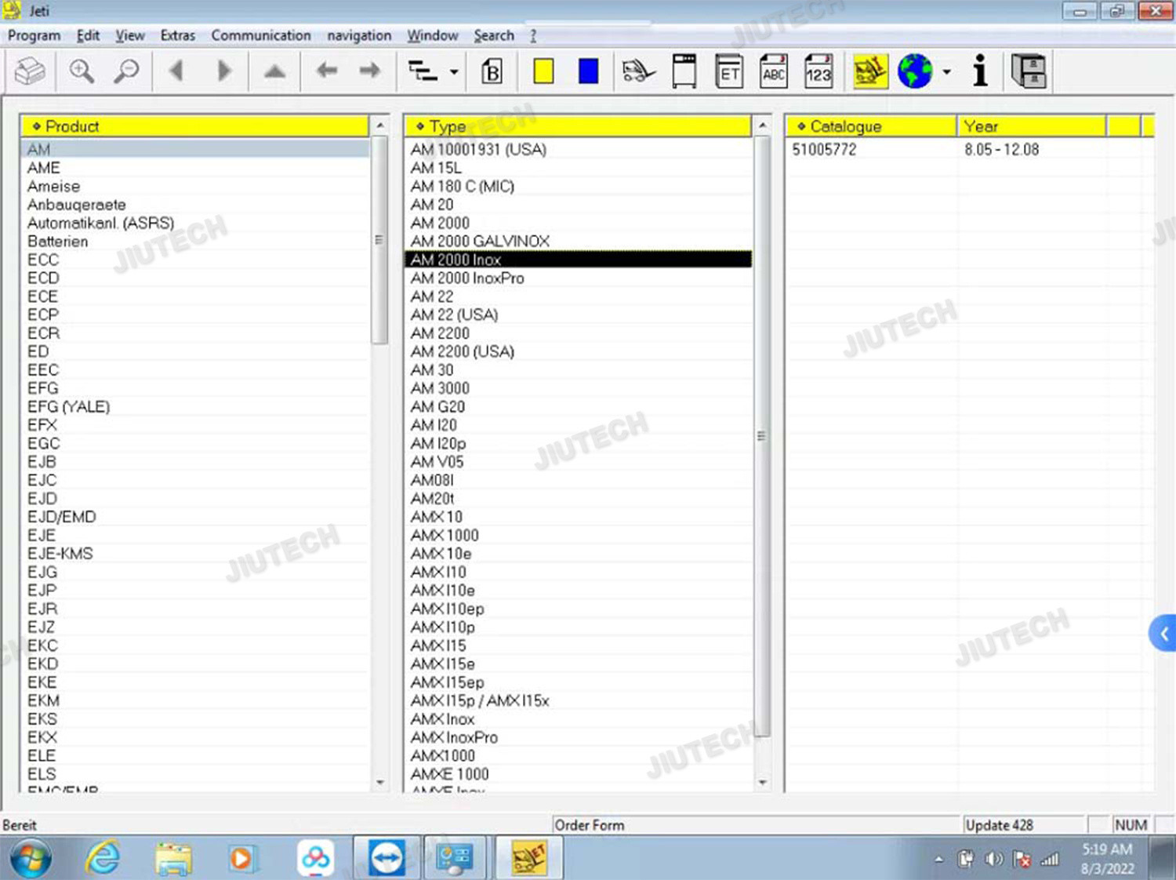Open TeamViewer from taskbar
This screenshot has width=1176, height=880.
pos(387,858)
